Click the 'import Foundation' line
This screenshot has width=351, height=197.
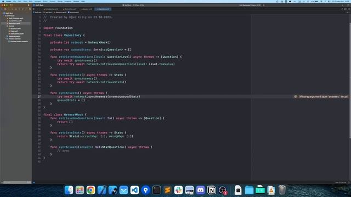pos(58,28)
